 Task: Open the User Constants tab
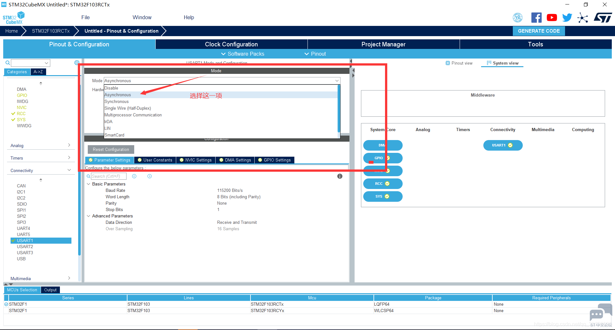(x=155, y=160)
